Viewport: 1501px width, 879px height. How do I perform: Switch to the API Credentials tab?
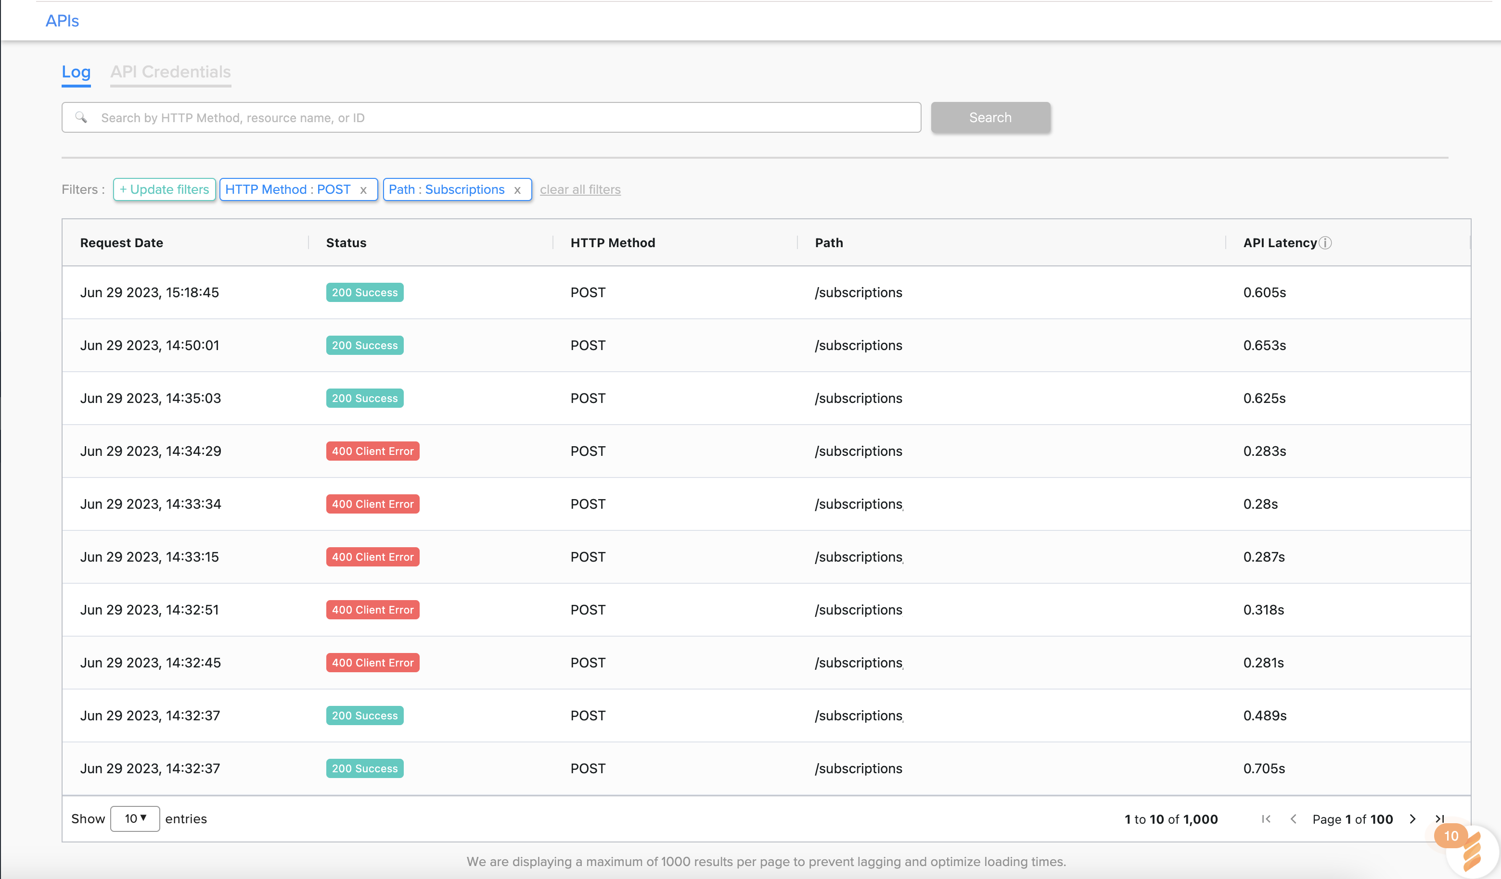pos(170,72)
